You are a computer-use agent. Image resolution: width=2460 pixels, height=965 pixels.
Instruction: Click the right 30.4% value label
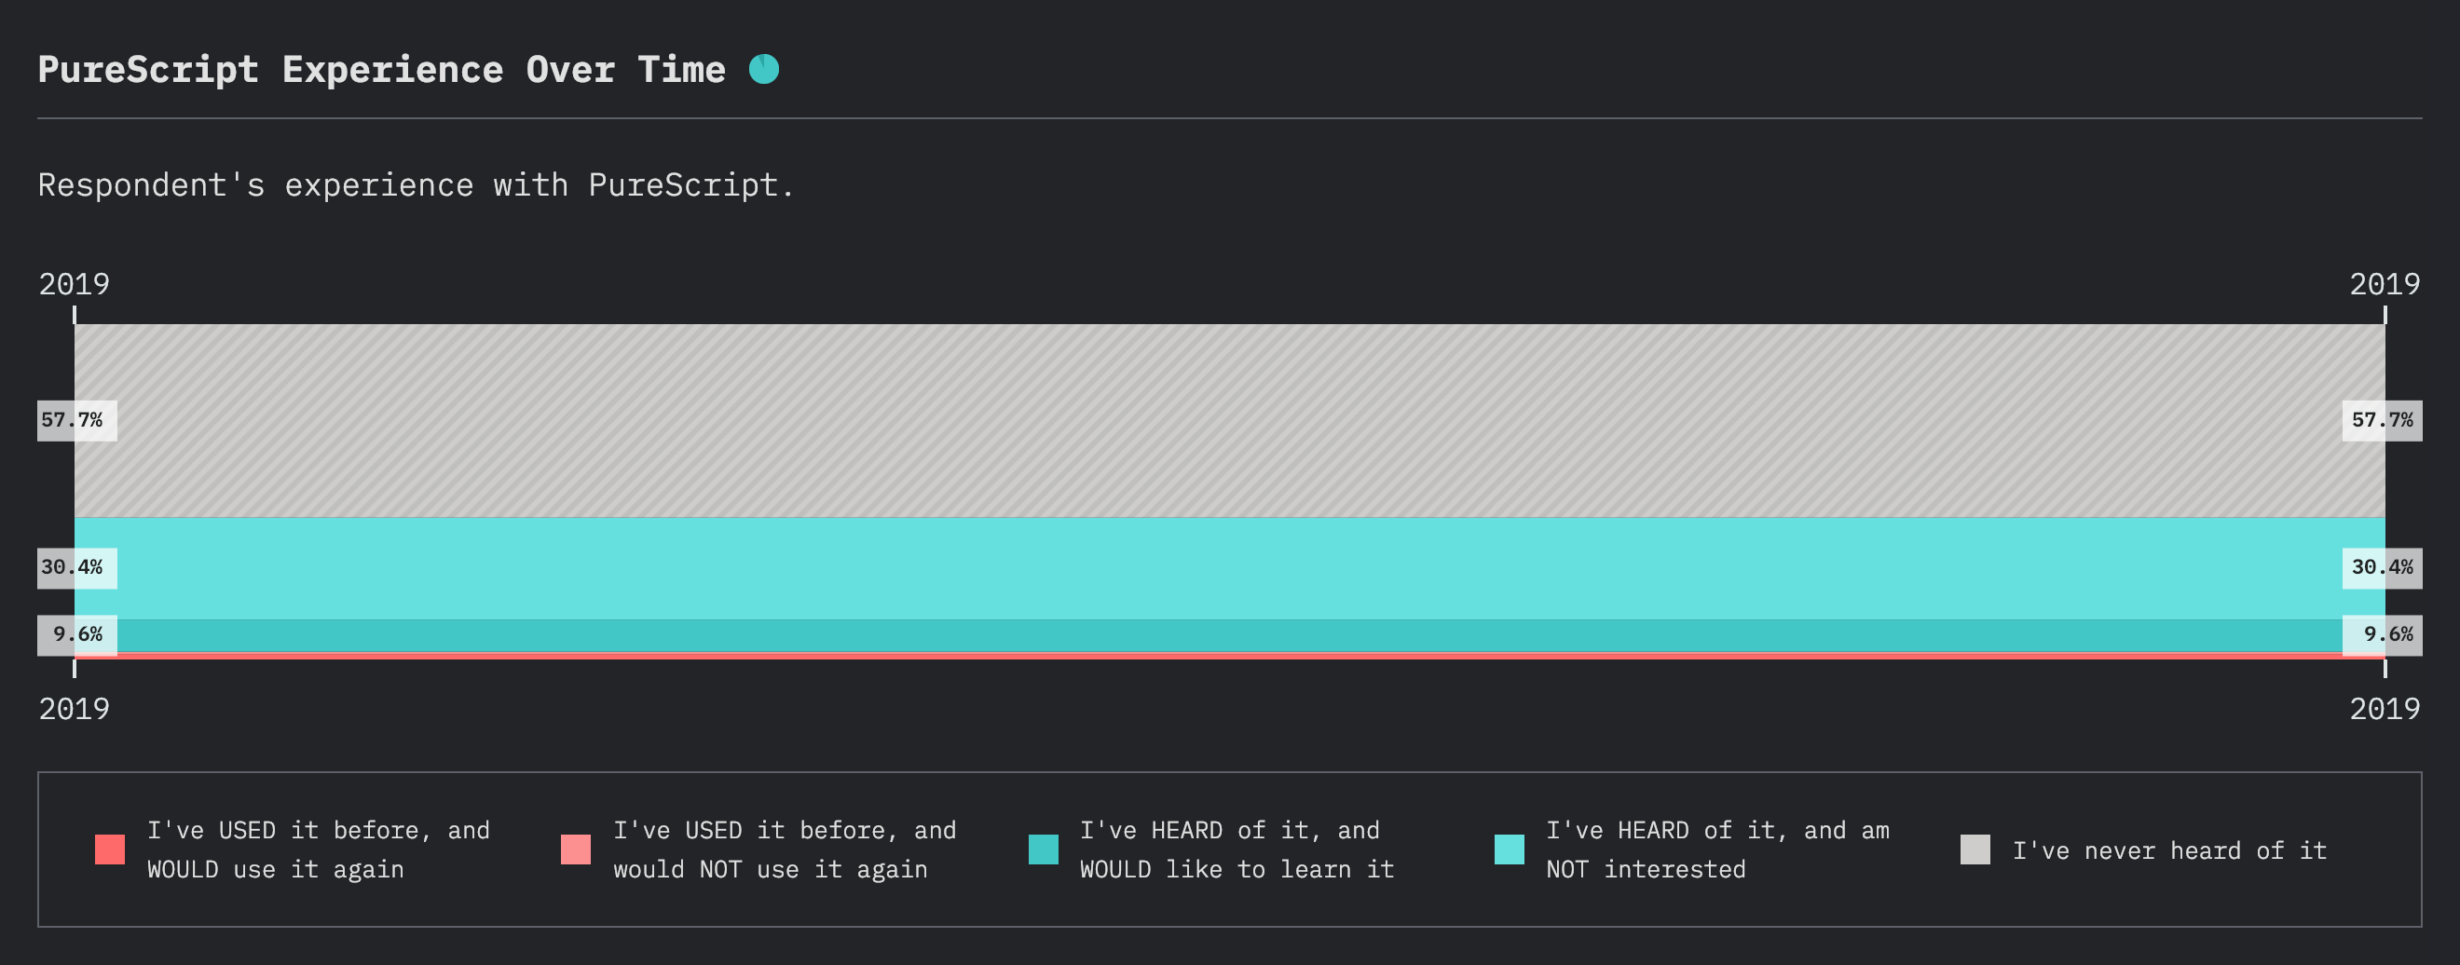point(2382,568)
